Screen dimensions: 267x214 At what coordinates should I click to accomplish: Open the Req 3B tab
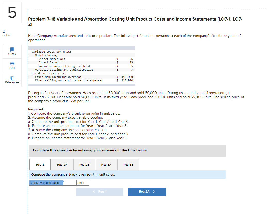(128, 164)
